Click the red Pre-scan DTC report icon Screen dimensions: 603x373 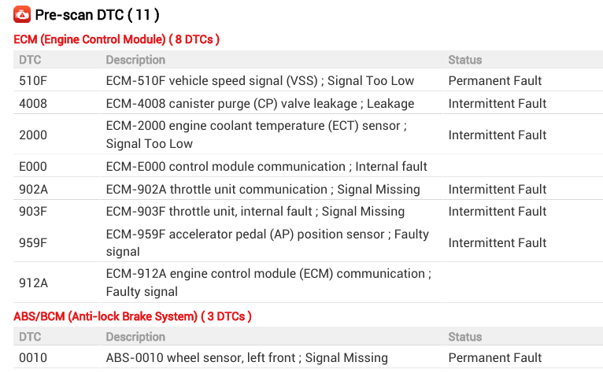coord(22,14)
